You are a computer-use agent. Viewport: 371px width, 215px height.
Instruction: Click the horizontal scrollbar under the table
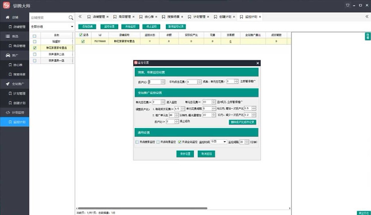[x=142, y=208]
